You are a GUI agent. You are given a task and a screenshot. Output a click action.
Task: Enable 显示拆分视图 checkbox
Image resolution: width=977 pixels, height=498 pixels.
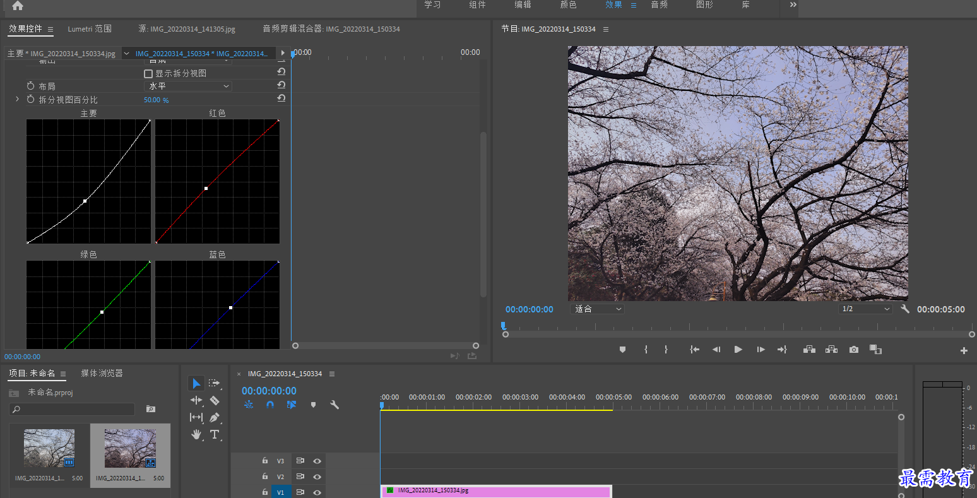(x=148, y=74)
